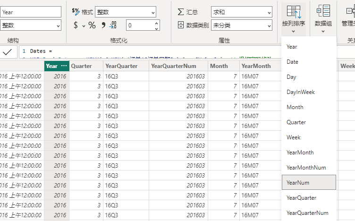355x221 pixels.
Task: Click the currency format dollar icon
Action: (x=76, y=25)
